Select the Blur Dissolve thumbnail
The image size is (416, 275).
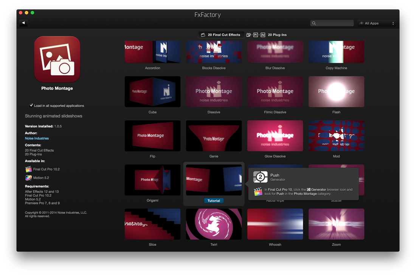coord(275,52)
